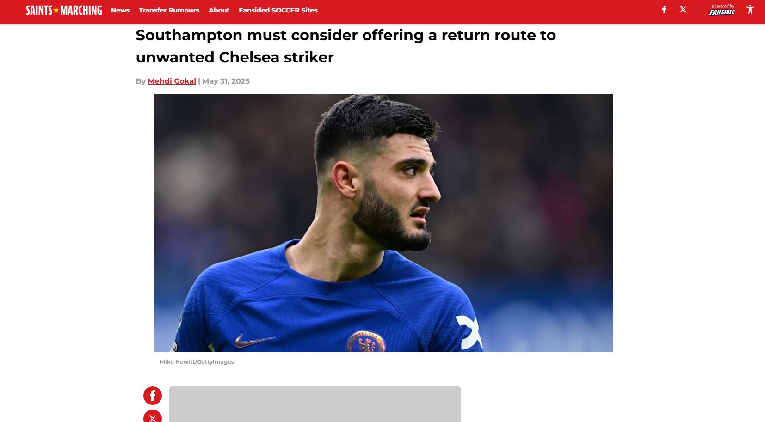765x422 pixels.
Task: Open the About menu item
Action: [x=219, y=10]
